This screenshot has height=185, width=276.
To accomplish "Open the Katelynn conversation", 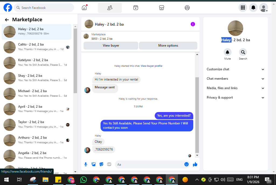I will click(37, 63).
